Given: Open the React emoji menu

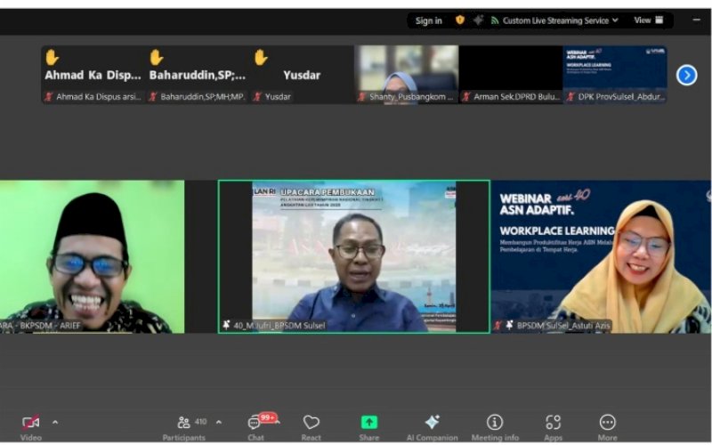Looking at the screenshot, I should pyautogui.click(x=311, y=424).
